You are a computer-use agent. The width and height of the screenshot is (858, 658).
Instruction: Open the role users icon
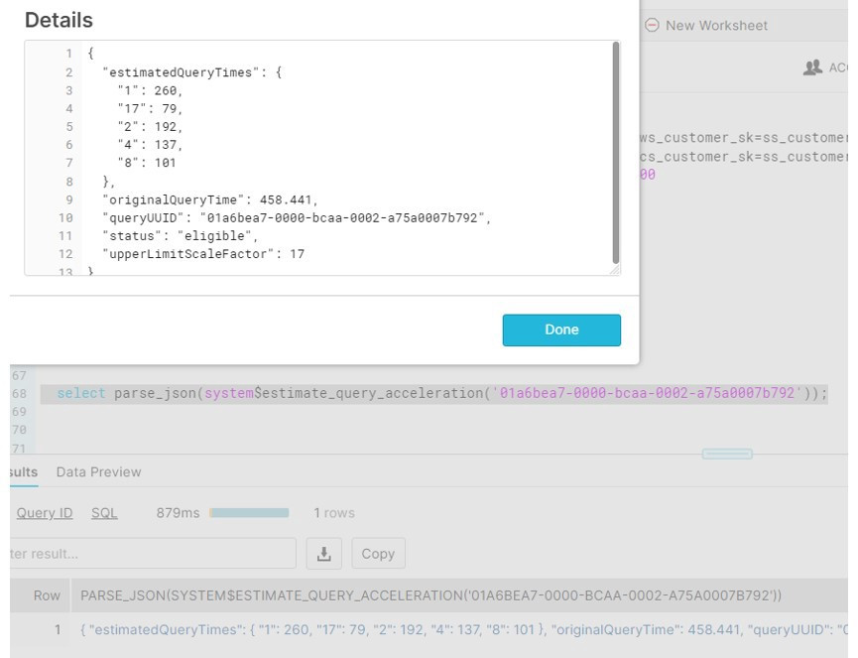pos(812,67)
